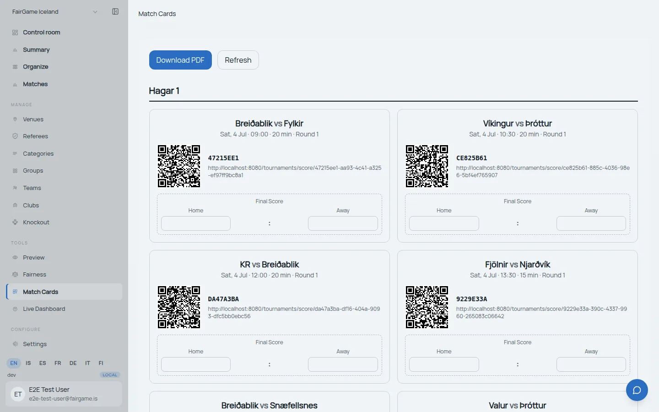This screenshot has height=412, width=659.
Task: Click the match code CE825B61
Action: 471,158
